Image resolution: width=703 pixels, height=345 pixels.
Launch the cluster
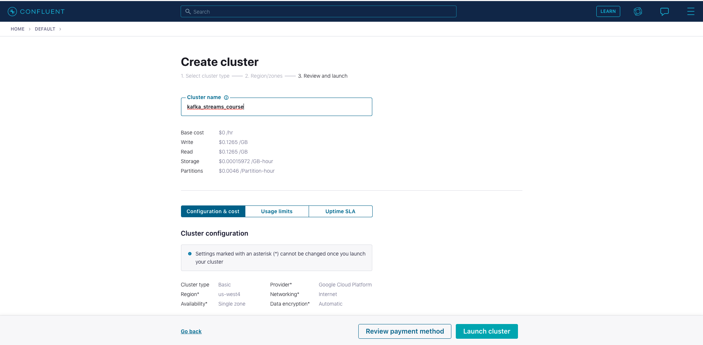click(x=487, y=331)
